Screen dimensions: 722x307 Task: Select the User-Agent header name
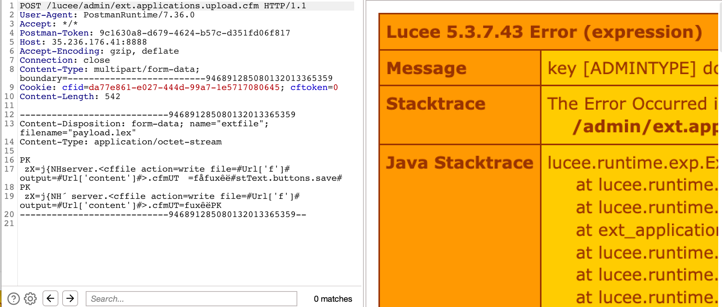click(x=46, y=15)
